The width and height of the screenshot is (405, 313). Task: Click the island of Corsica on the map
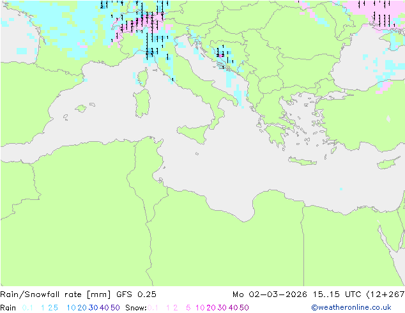point(142,77)
